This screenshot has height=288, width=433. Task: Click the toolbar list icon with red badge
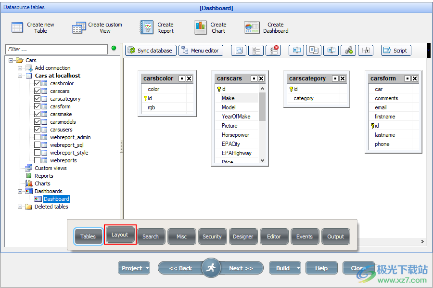tap(273, 50)
